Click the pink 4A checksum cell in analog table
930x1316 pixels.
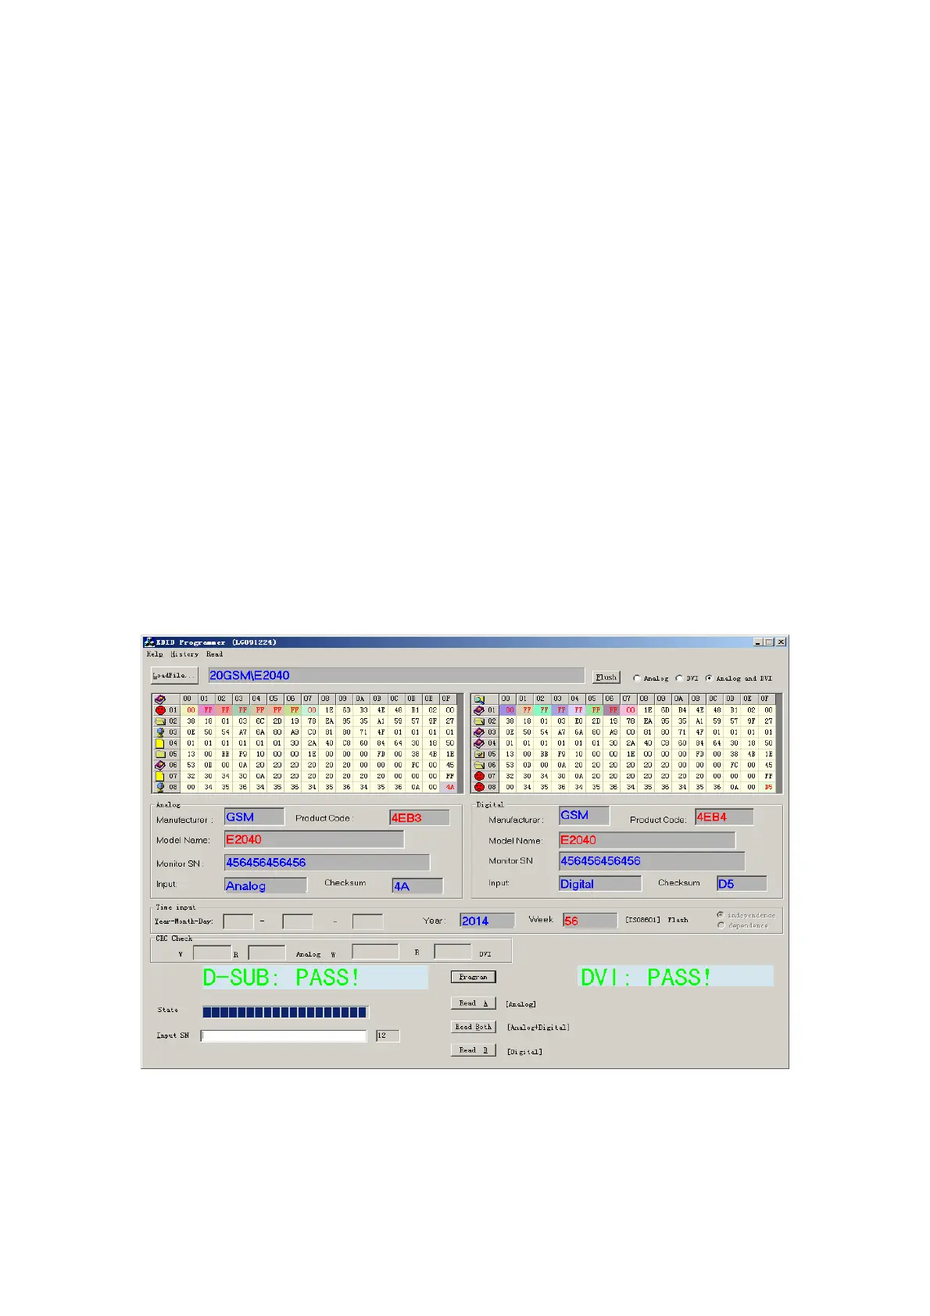(x=450, y=787)
